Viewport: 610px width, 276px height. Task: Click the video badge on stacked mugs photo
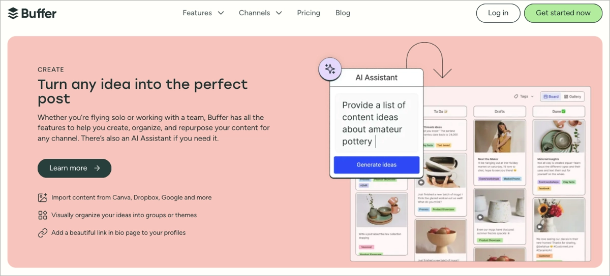coord(421,182)
